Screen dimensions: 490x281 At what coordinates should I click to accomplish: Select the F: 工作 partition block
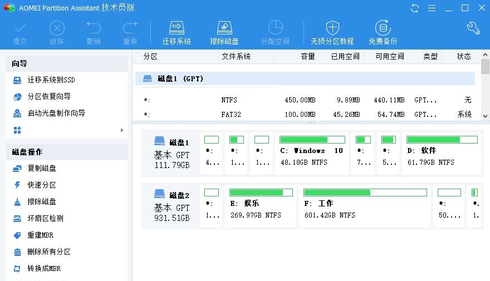coord(365,206)
